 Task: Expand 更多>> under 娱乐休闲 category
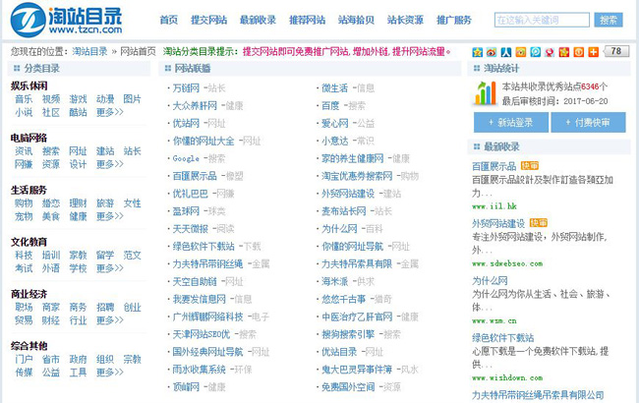point(110,113)
